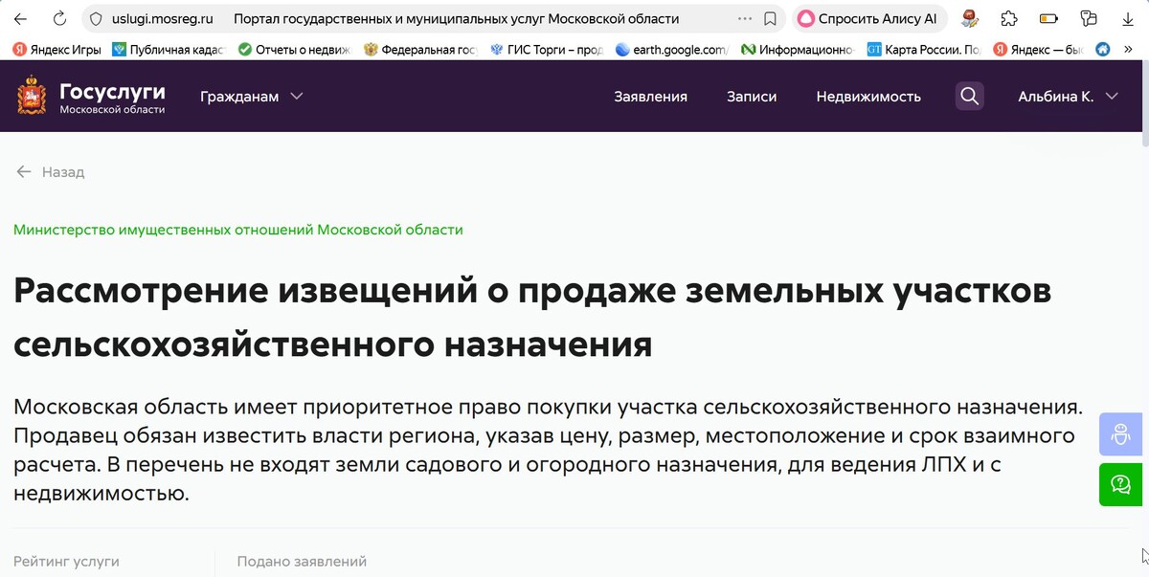This screenshot has width=1149, height=577.
Task: Open the Downloads arrow icon
Action: coord(1127,18)
